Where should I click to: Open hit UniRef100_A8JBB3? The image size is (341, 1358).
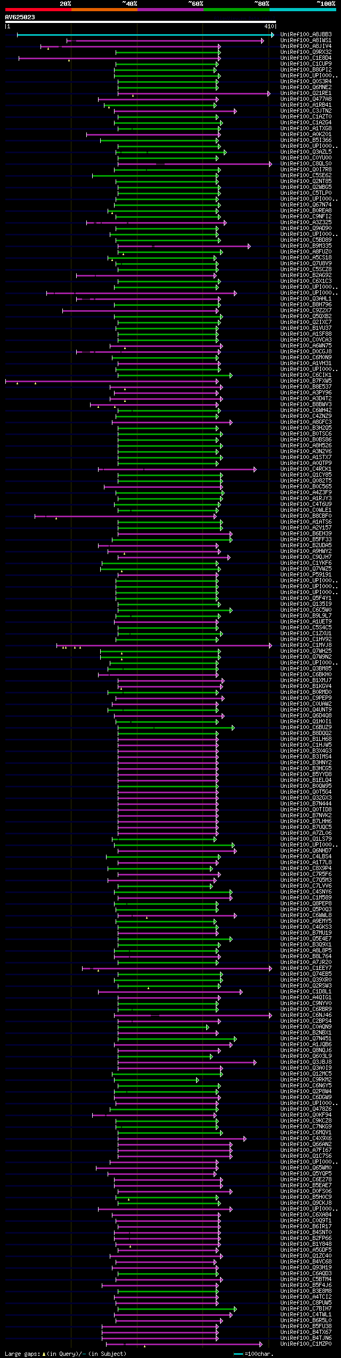[x=306, y=35]
